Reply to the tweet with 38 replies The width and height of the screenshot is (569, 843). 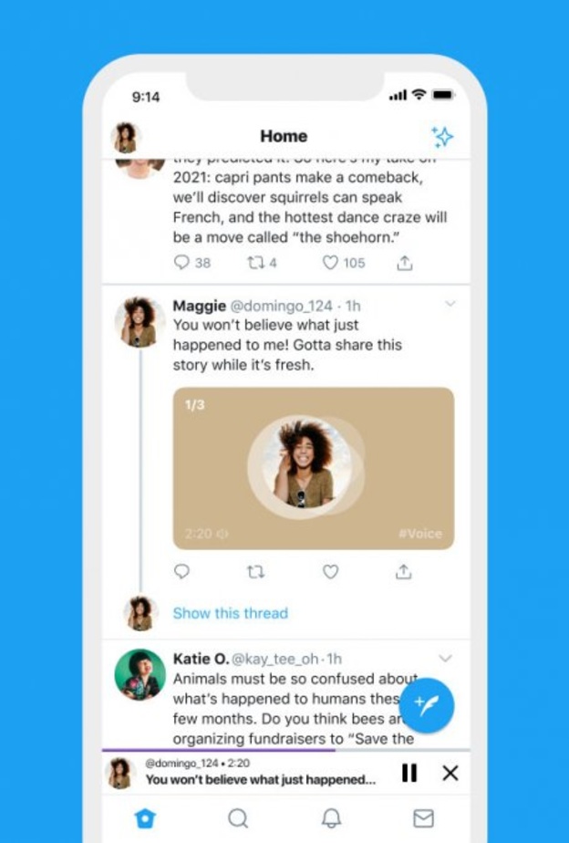point(182,263)
